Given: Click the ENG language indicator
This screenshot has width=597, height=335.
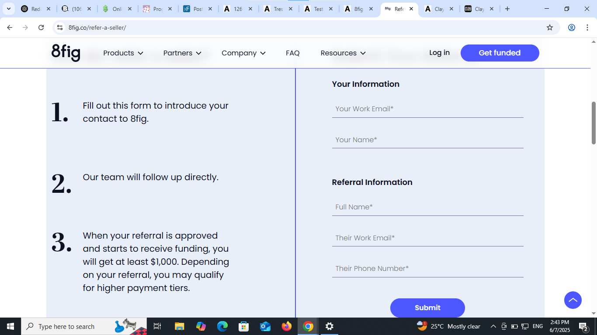Looking at the screenshot, I should click(x=538, y=326).
